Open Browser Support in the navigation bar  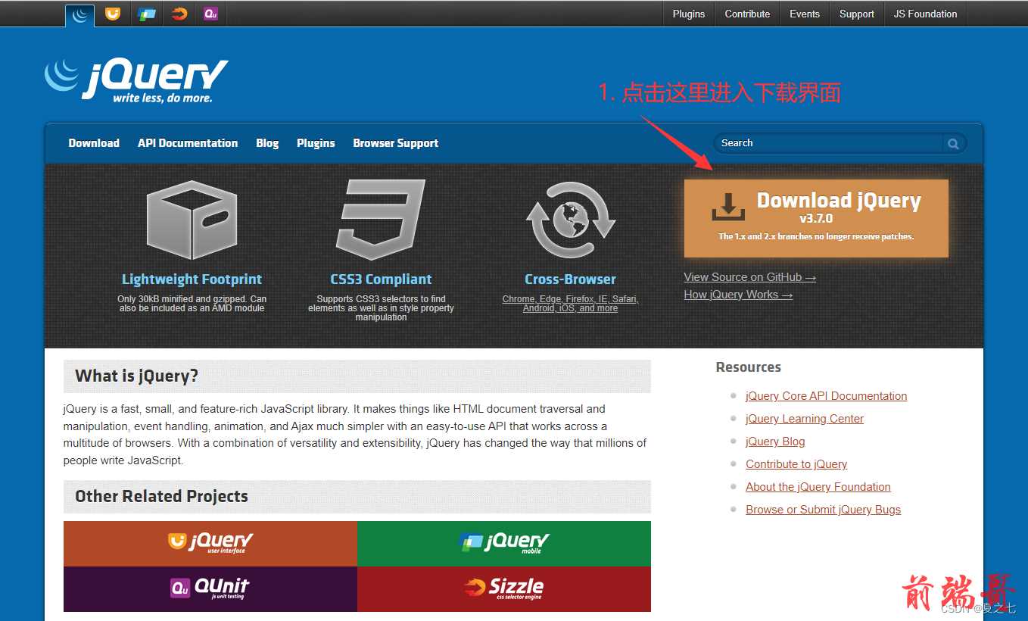click(x=396, y=143)
